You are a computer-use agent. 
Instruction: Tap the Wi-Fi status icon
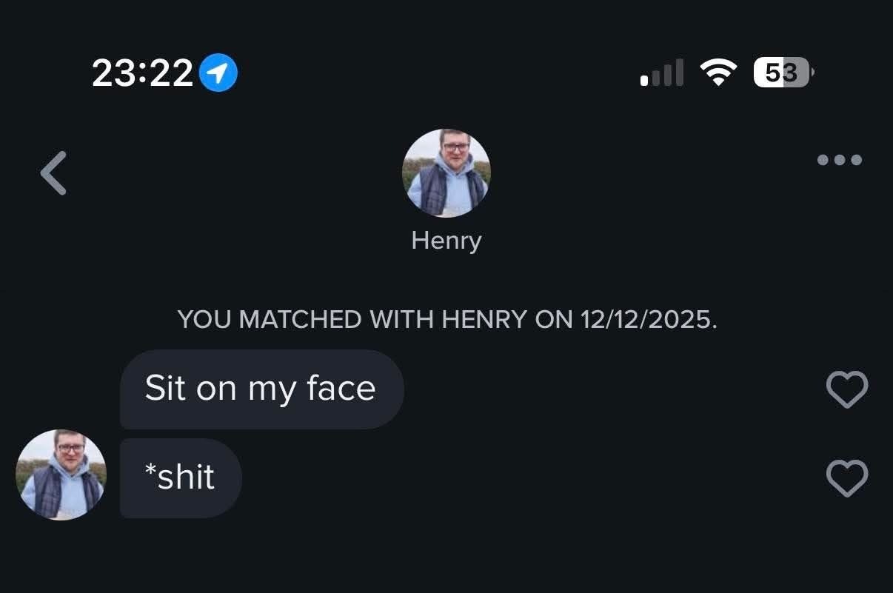coord(718,73)
